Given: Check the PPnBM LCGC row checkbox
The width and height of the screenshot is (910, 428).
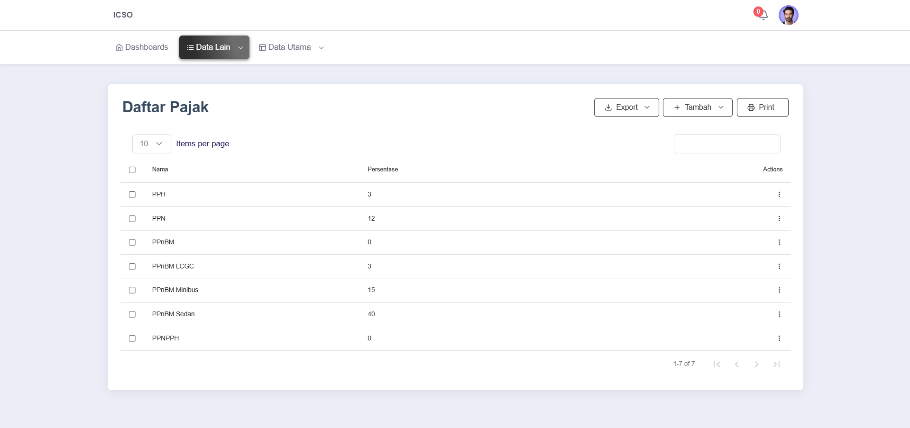Looking at the screenshot, I should [x=132, y=267].
